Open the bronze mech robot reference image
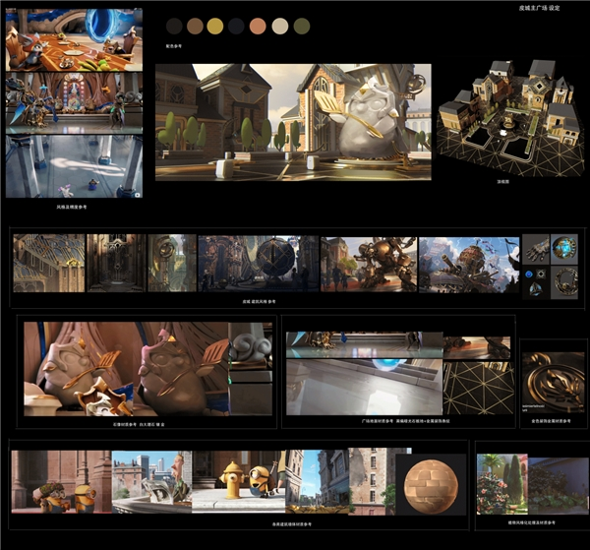Viewport: 590px width, 550px height. coord(369,265)
